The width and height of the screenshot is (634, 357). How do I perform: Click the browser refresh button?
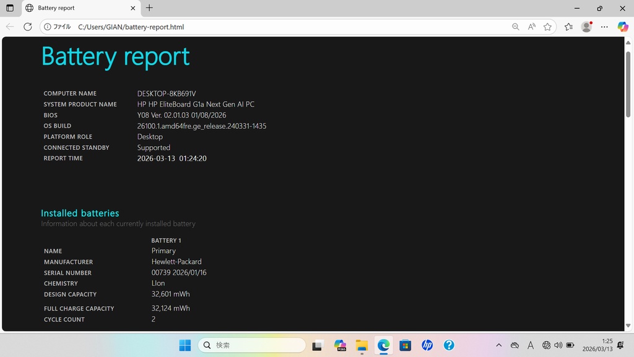[27, 27]
